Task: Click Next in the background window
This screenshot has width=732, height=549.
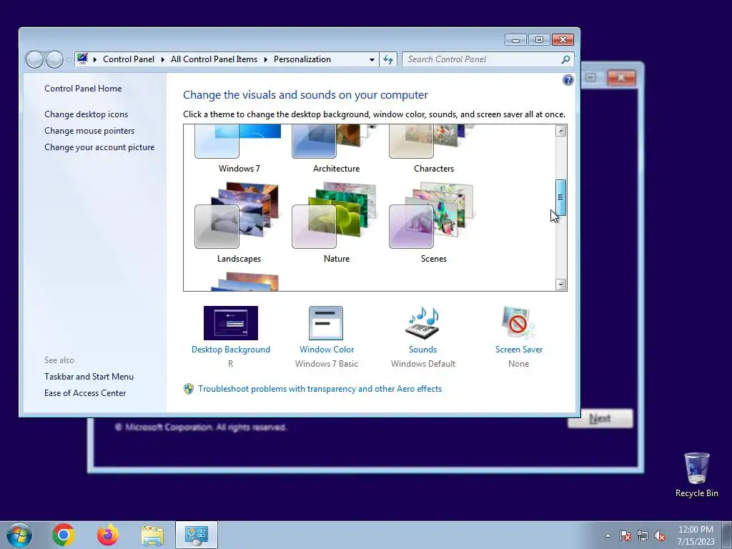Action: pyautogui.click(x=600, y=419)
